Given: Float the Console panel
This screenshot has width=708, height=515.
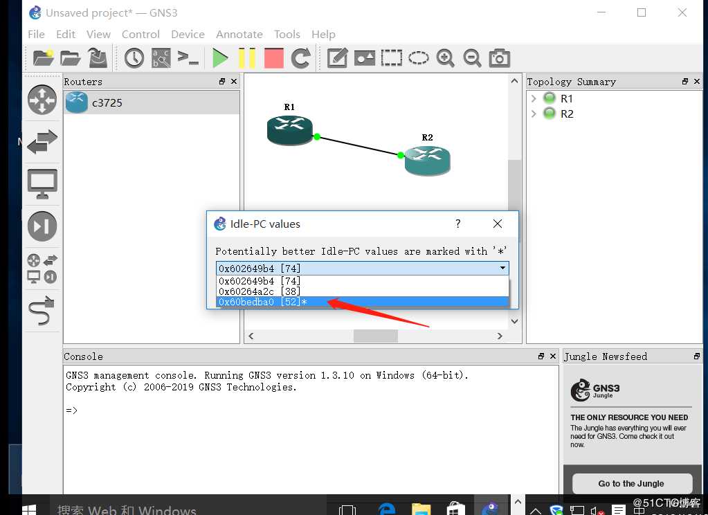Looking at the screenshot, I should click(x=541, y=356).
